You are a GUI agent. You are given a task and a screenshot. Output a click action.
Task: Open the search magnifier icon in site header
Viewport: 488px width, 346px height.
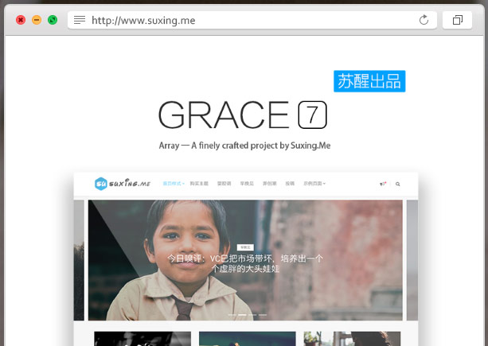click(x=397, y=184)
